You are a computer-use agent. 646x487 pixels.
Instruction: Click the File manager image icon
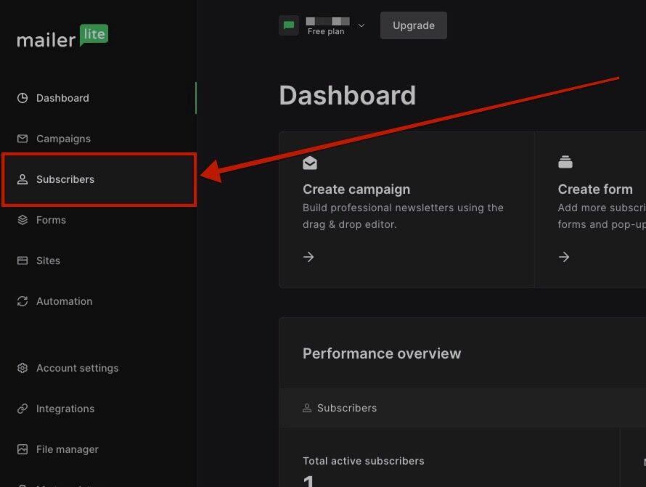[x=23, y=449]
